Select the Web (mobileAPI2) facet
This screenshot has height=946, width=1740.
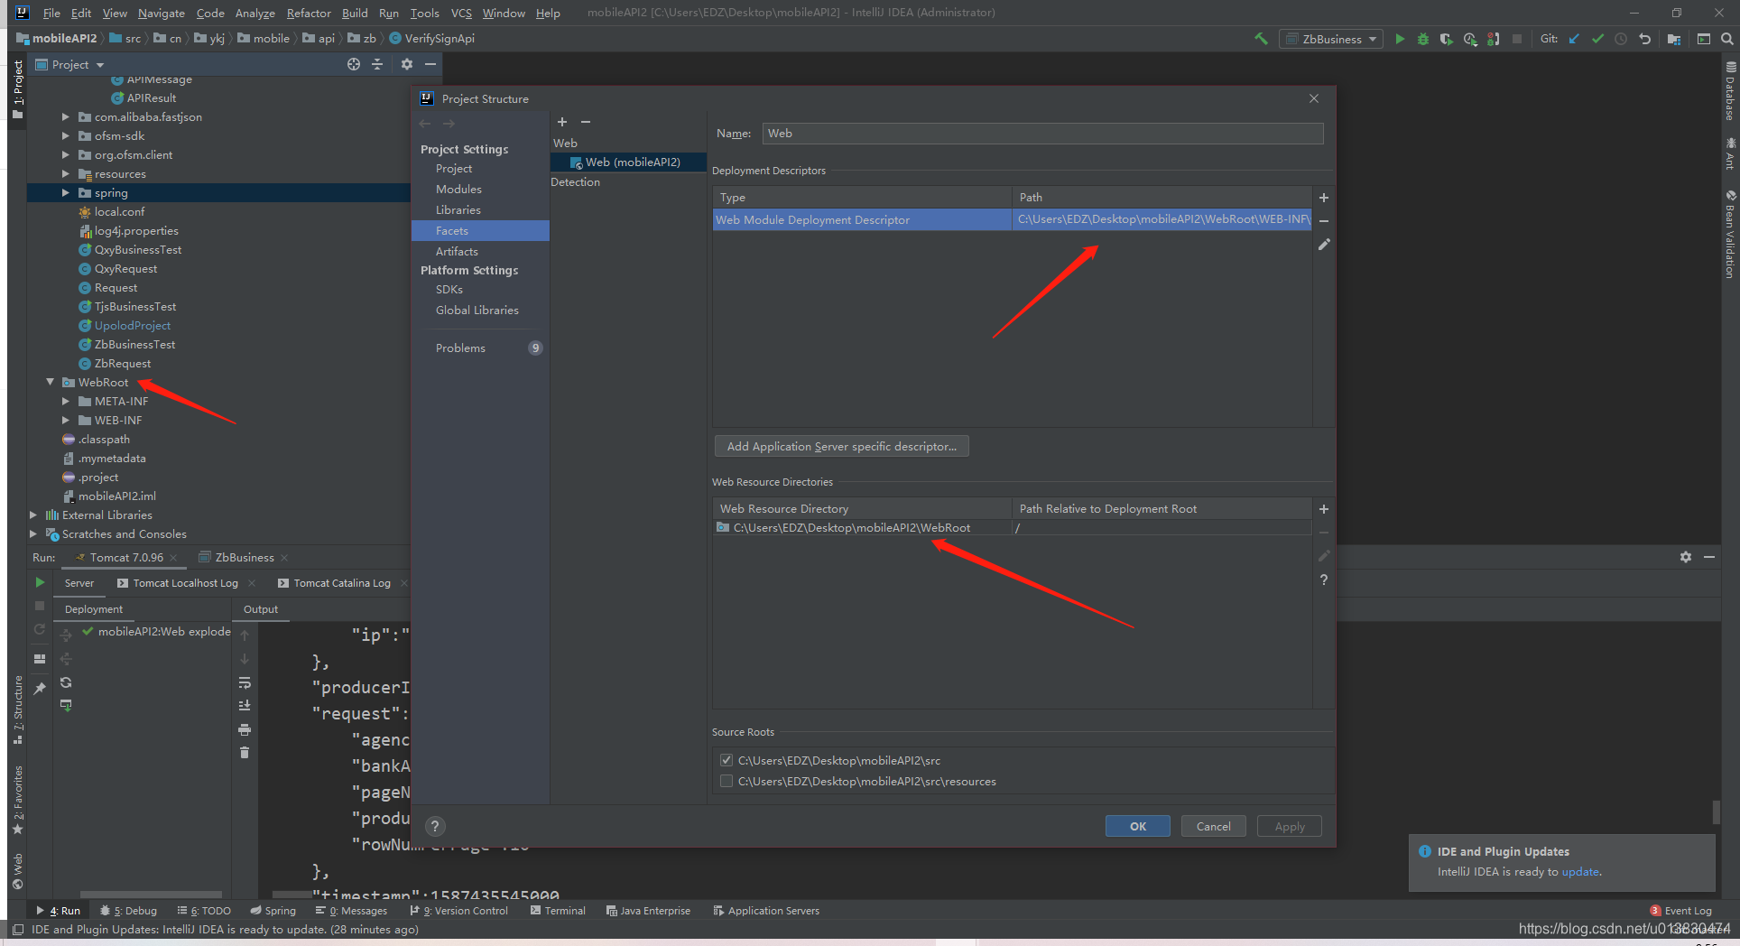(629, 162)
